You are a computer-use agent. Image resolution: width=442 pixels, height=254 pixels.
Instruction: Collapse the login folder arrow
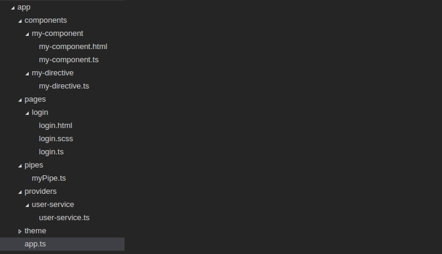click(x=28, y=113)
